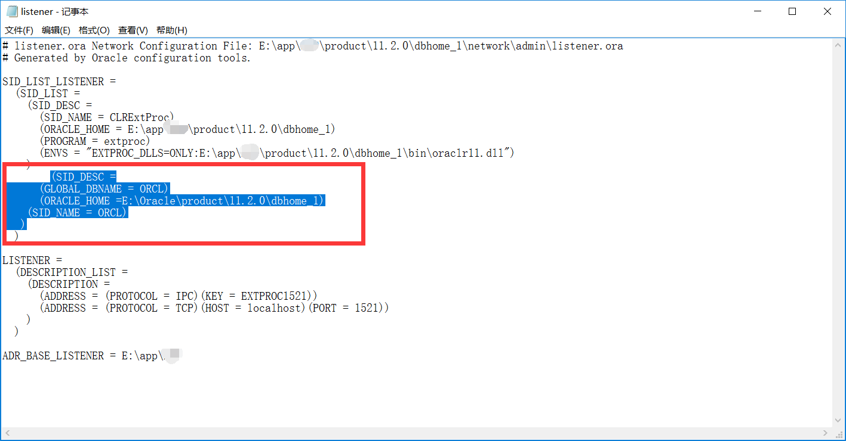
Task: Open the 文件(F) menu
Action: click(x=19, y=30)
